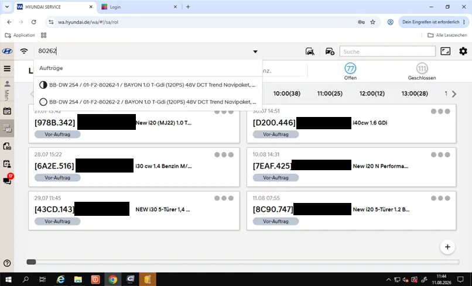Select order 01-F2-80262-2 from suggestions
472x286 pixels.
[x=148, y=102]
